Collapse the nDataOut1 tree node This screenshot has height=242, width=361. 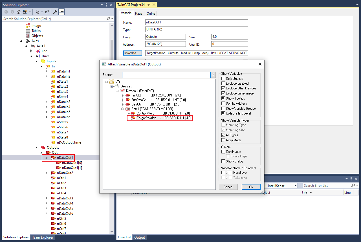(47, 158)
